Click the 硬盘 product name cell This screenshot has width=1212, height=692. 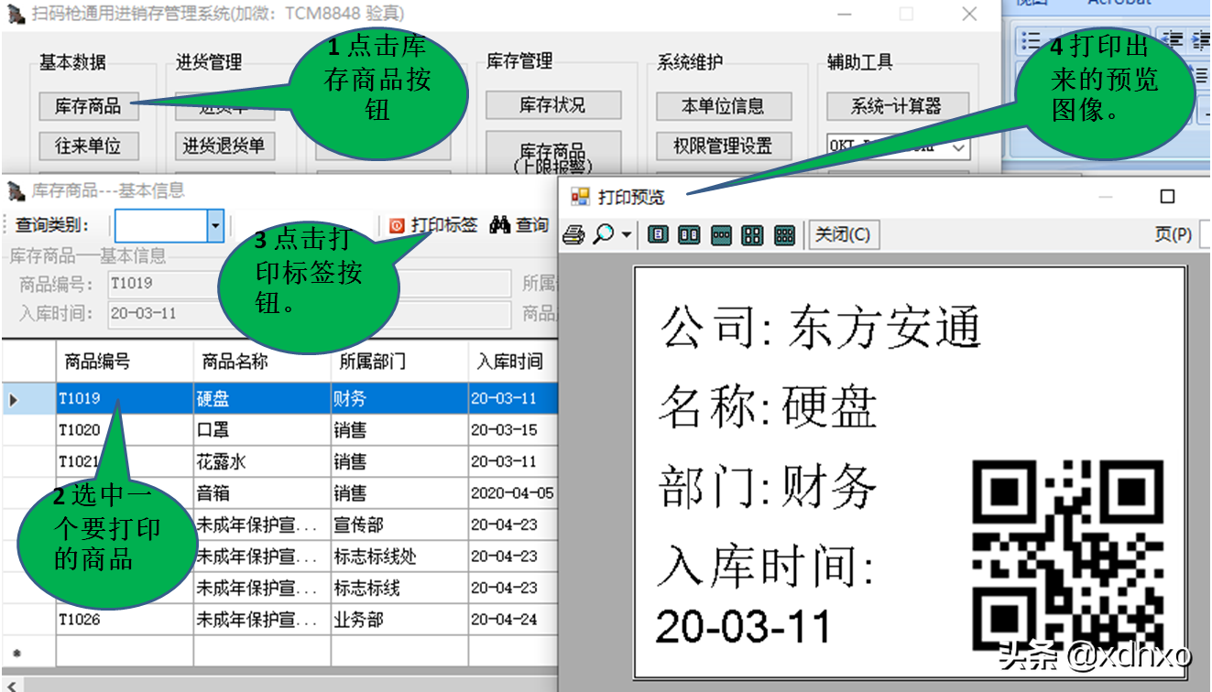(262, 399)
